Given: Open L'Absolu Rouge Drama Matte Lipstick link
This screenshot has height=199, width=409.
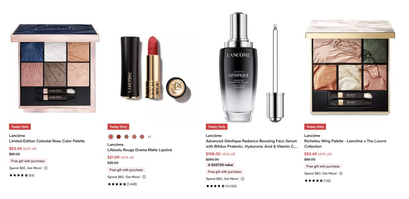Looking at the screenshot, I should tap(140, 150).
